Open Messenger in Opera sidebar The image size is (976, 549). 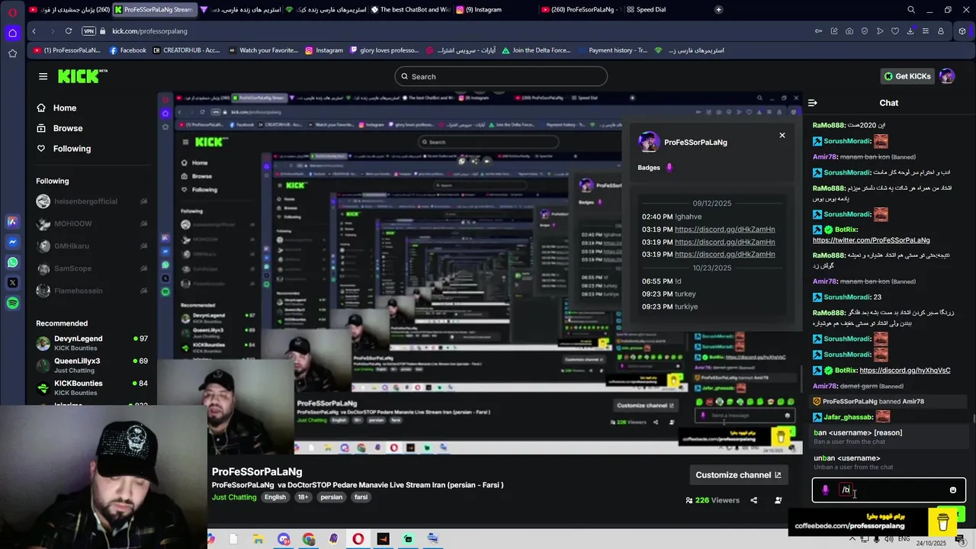[13, 242]
